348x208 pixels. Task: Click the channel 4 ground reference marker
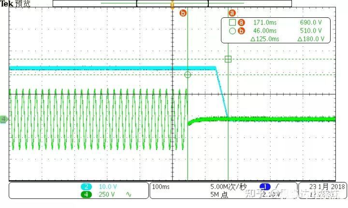pos(4,119)
